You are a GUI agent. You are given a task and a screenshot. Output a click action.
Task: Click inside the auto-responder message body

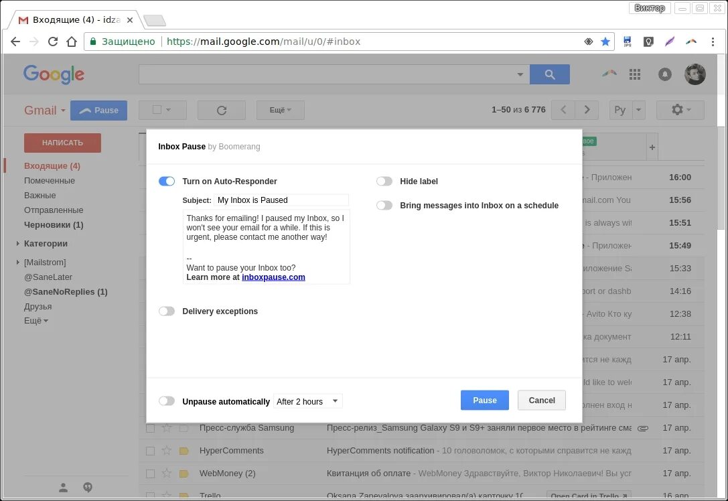pyautogui.click(x=266, y=247)
